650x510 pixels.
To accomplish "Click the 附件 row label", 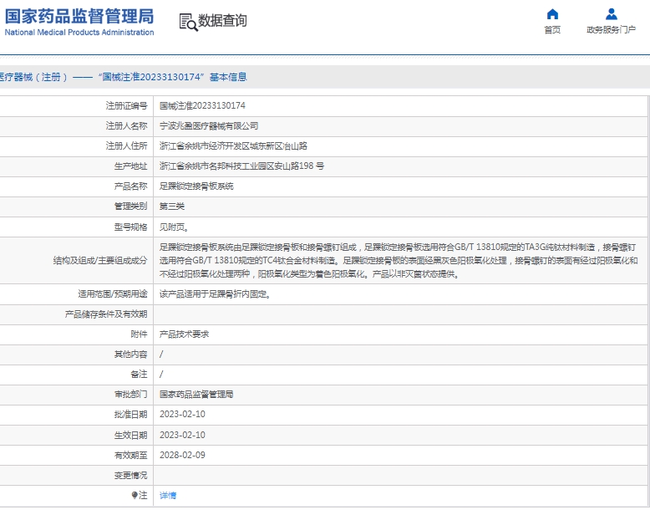I will 139,334.
